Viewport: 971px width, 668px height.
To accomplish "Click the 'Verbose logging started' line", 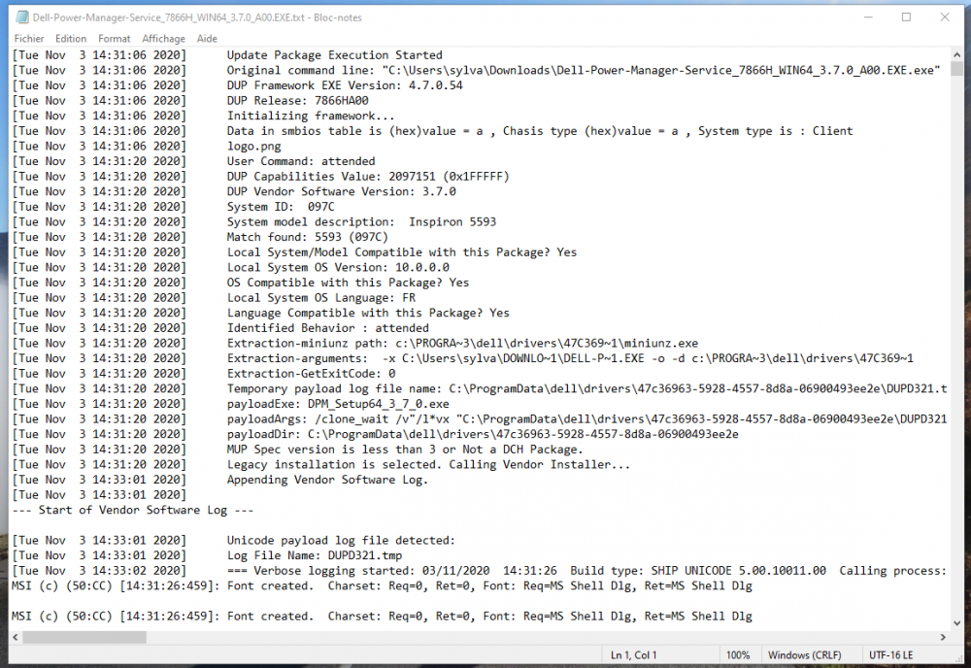I will pyautogui.click(x=587, y=571).
